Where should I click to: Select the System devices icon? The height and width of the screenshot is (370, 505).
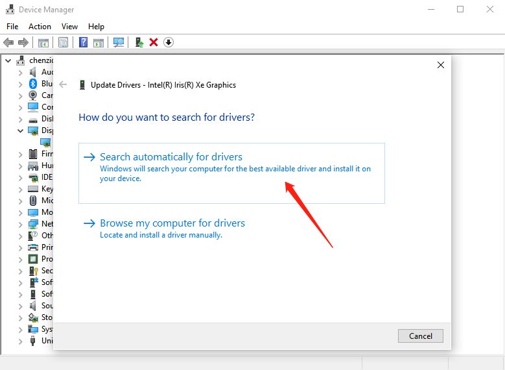[33, 329]
